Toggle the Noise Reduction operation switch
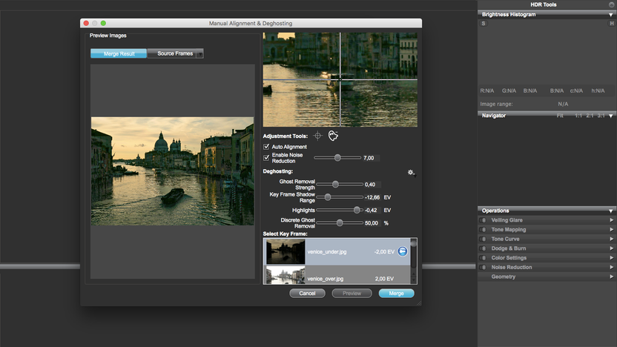Screen dimensions: 617x347 [484, 268]
